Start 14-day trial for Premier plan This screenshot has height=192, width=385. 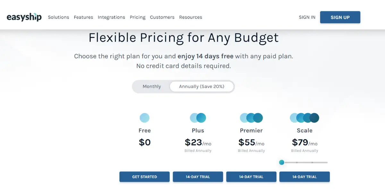[251, 177]
